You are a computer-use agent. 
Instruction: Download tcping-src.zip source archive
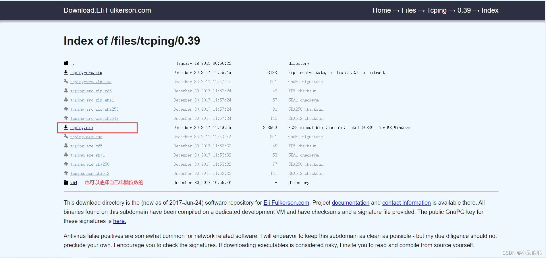(86, 73)
